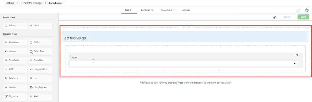The height and width of the screenshot is (102, 312).
Task: Select the Form Button question type
Action: 15,60
